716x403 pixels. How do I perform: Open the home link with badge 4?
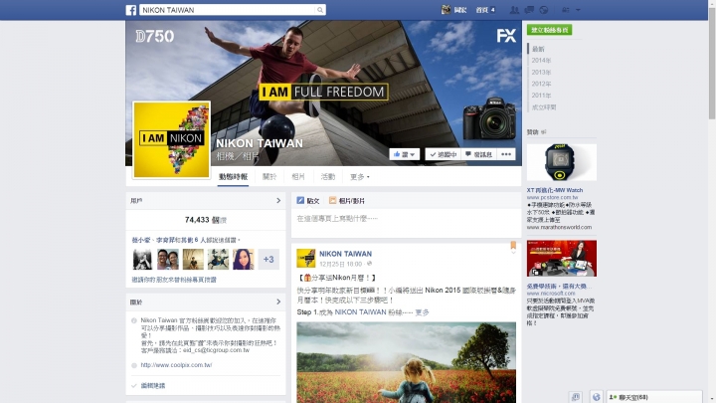[x=485, y=10]
